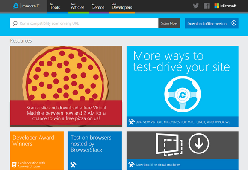Click the steering wheel IE icon
Viewport: 248px width, 170px height.
(183, 94)
